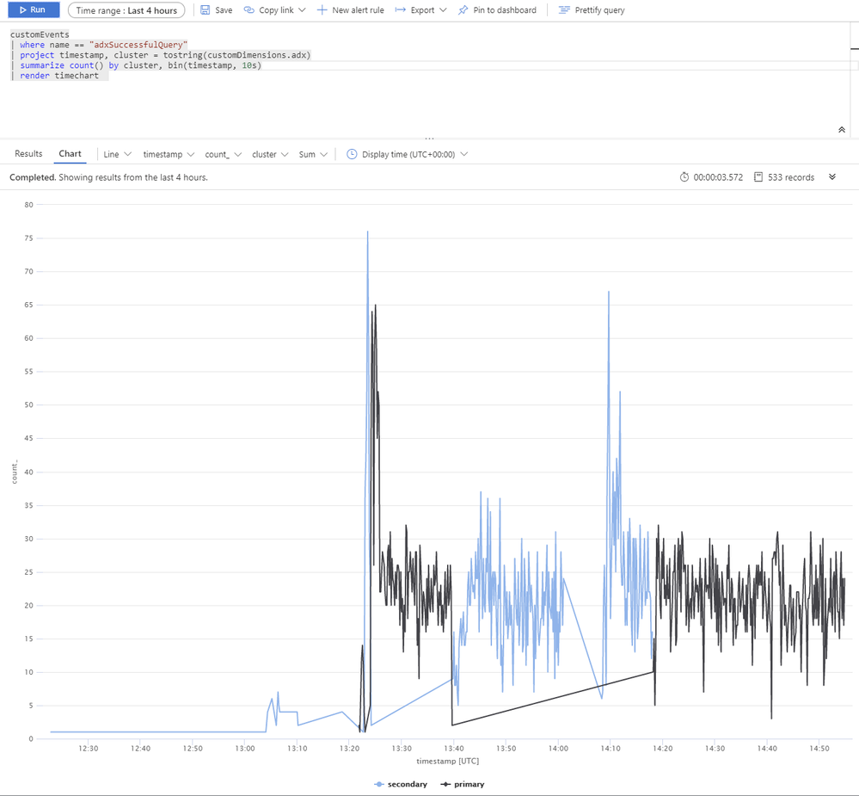The image size is (859, 796).
Task: Open the Line chart type dropdown
Action: click(x=117, y=154)
